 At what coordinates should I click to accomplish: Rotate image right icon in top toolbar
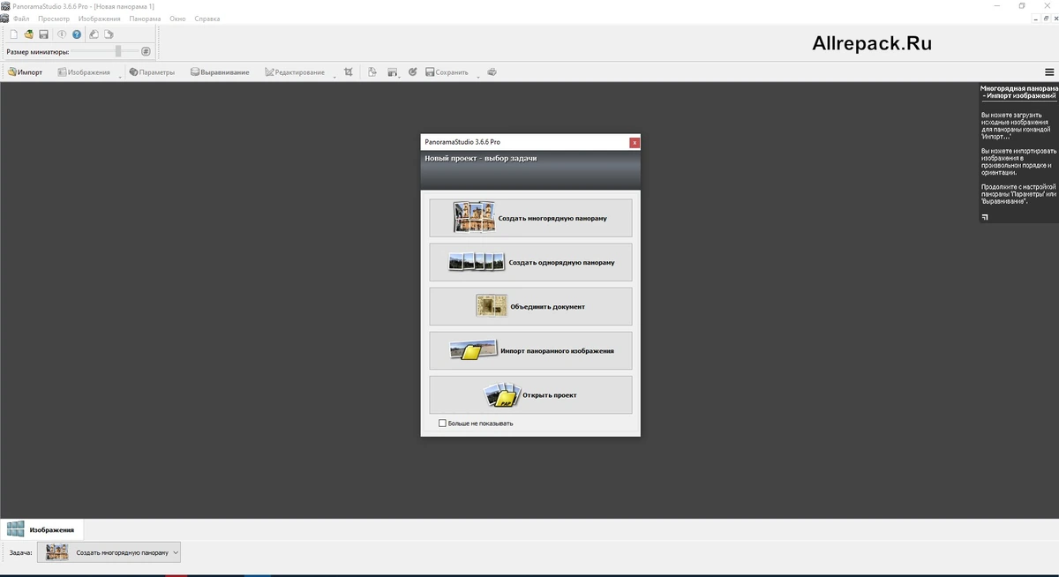[109, 34]
